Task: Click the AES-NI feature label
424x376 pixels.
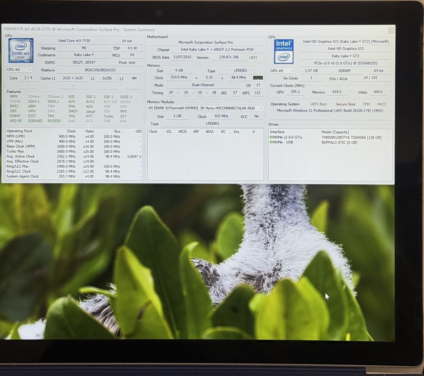Action: (x=16, y=121)
